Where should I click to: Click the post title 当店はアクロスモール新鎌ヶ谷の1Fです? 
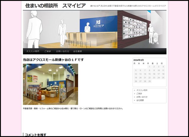click(53, 60)
